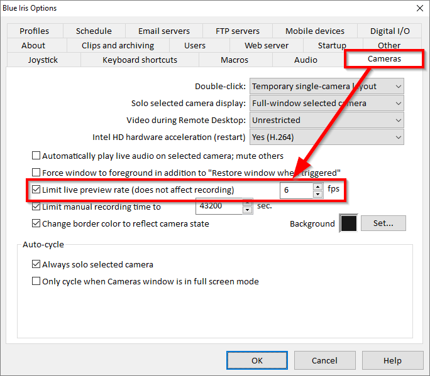This screenshot has width=430, height=376.
Task: Click the fps value input field
Action: coord(297,190)
